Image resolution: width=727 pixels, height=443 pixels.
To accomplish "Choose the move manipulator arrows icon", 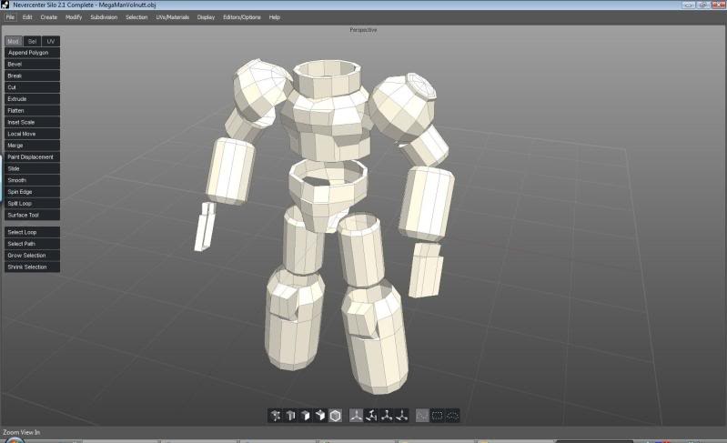I will pyautogui.click(x=402, y=416).
